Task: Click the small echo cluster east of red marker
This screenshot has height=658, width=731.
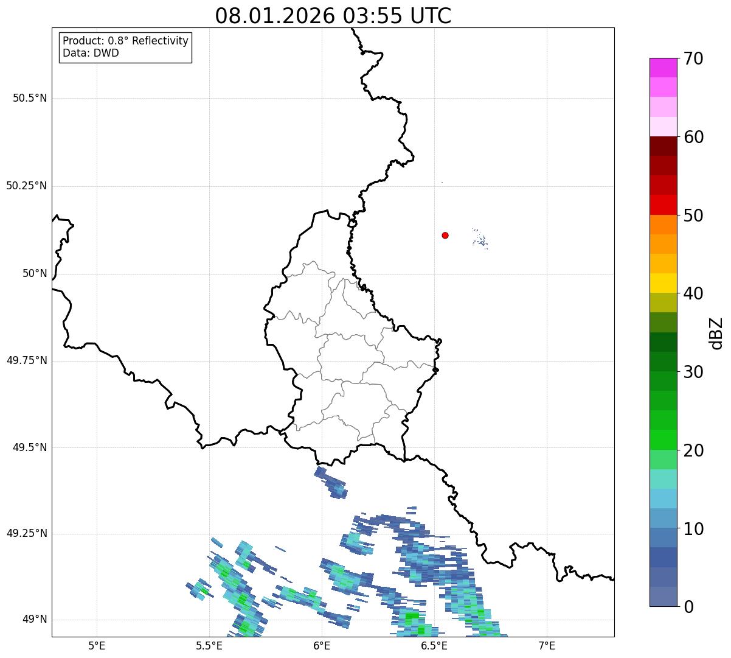Action: click(x=480, y=239)
